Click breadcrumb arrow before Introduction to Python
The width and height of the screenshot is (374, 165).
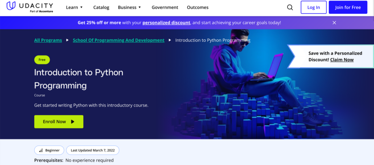click(170, 40)
